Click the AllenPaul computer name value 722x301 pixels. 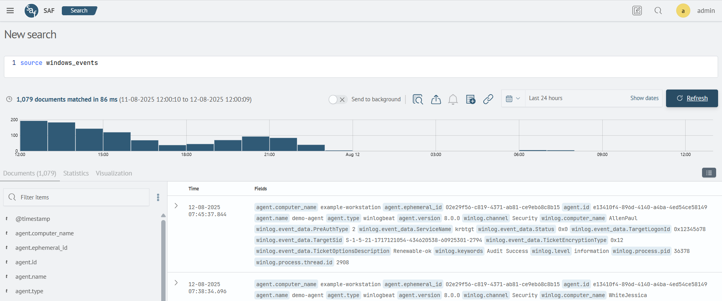point(623,218)
